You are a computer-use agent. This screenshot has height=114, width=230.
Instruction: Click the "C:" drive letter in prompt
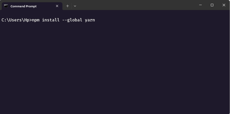pos(4,20)
